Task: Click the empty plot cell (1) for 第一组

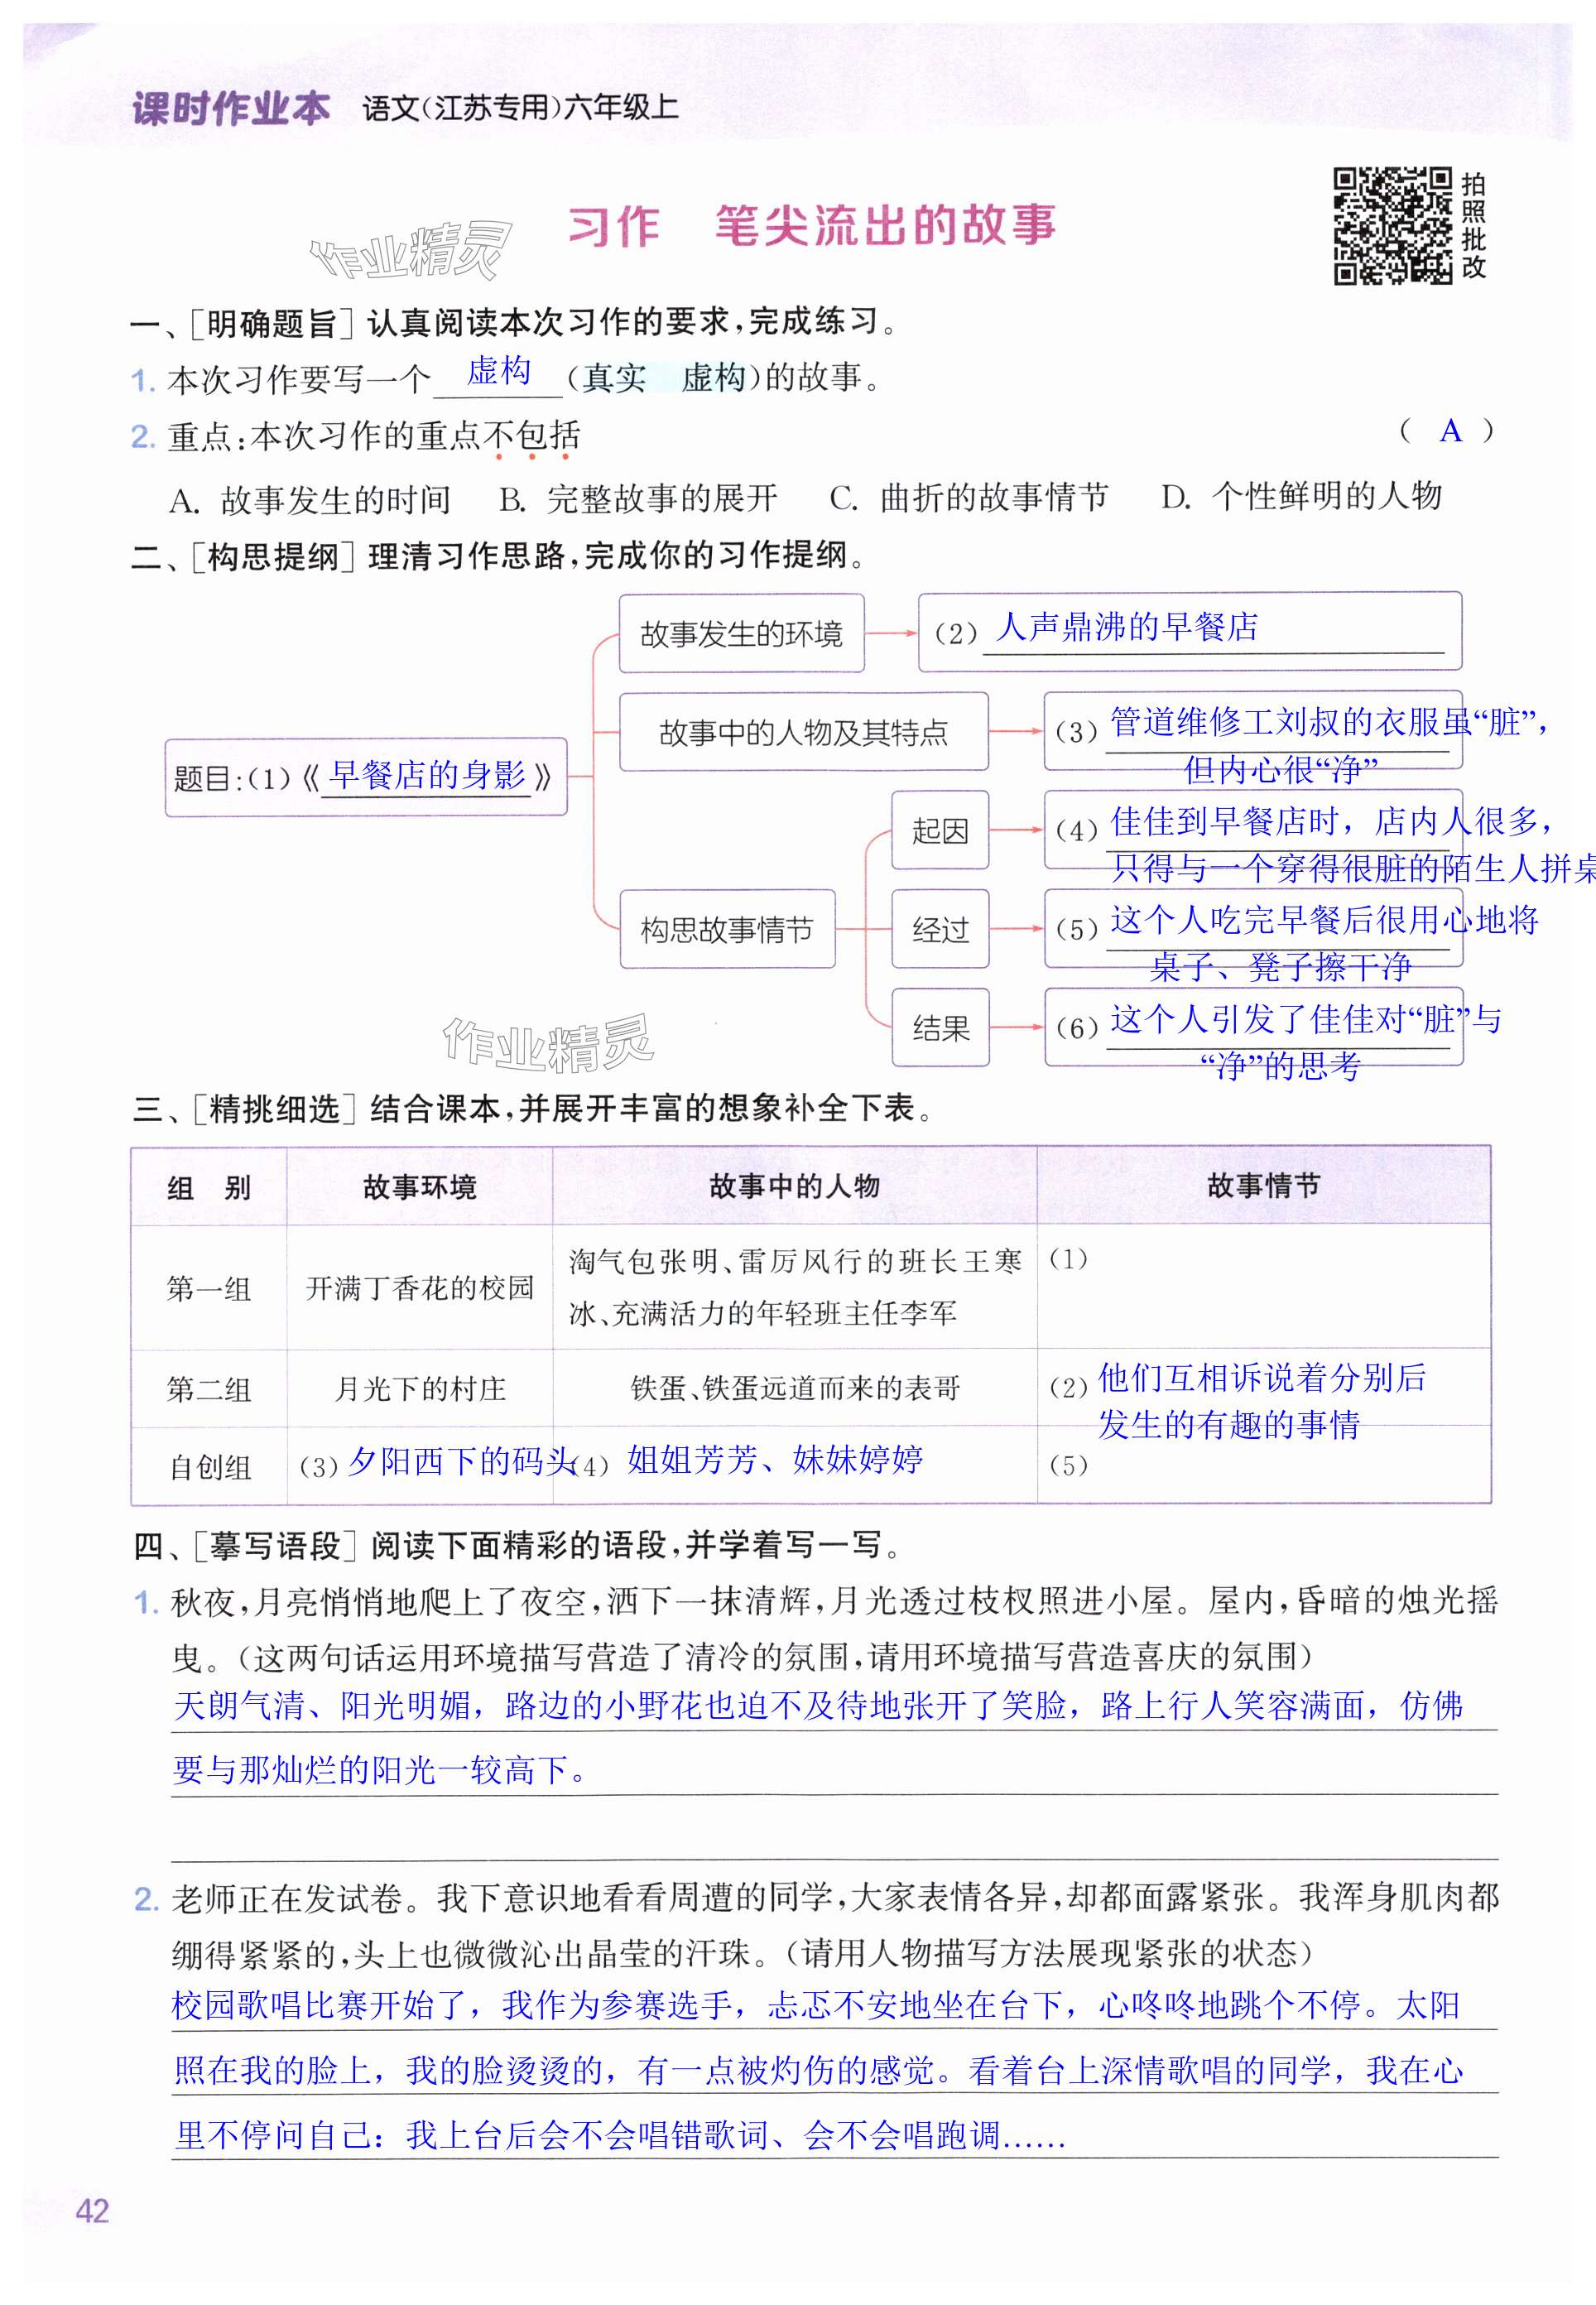Action: click(x=1264, y=1287)
